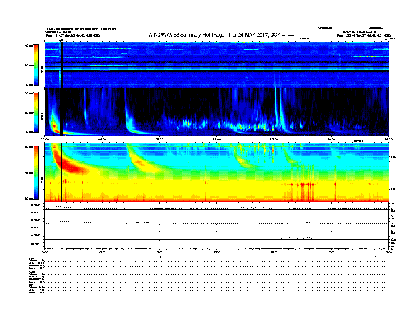Click the 12:00 tick label on bottom axis
Image resolution: width=419 pixels, height=324 pixels.
tap(217, 253)
